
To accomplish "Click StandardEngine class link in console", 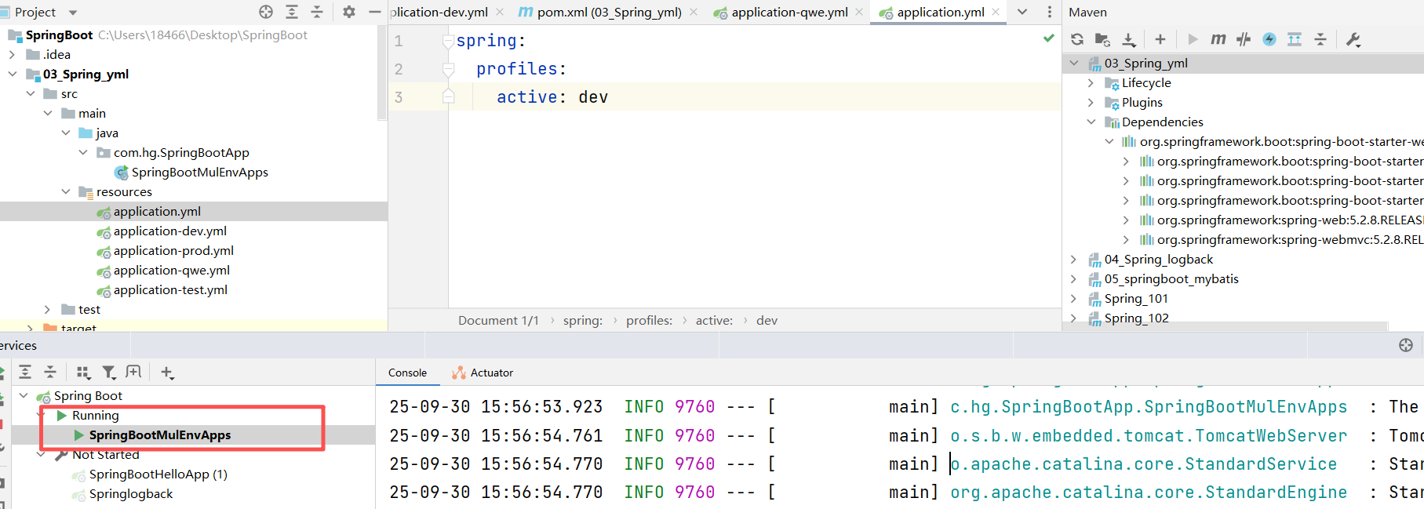I will pos(1149,492).
